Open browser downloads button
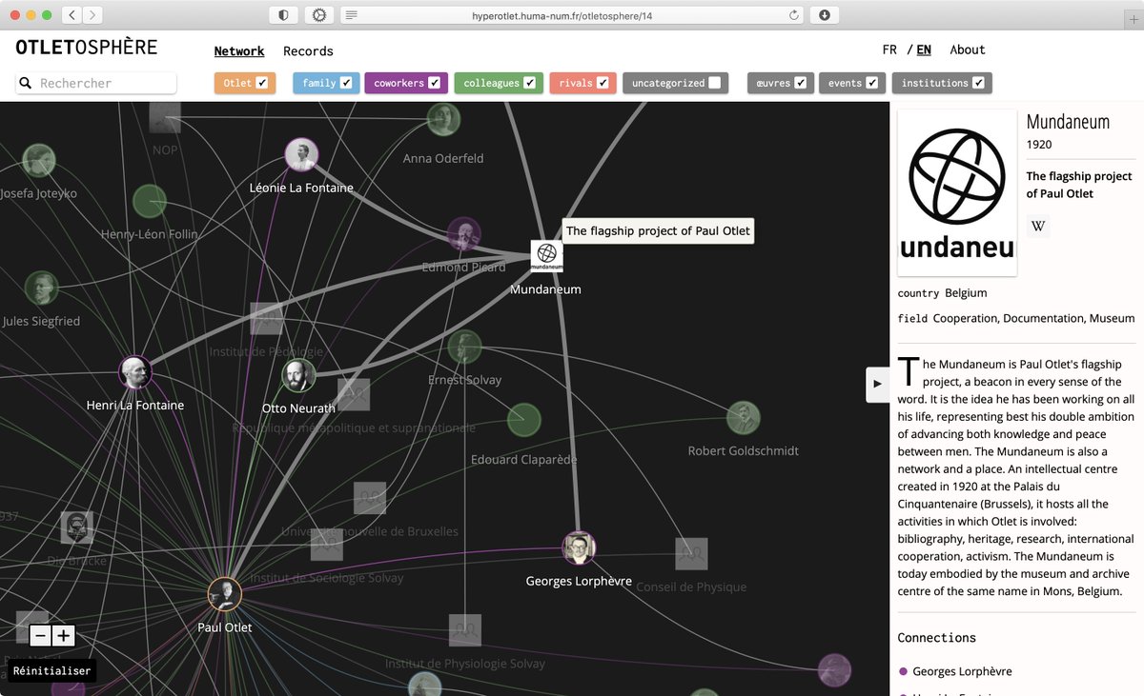1144x696 pixels. point(824,15)
